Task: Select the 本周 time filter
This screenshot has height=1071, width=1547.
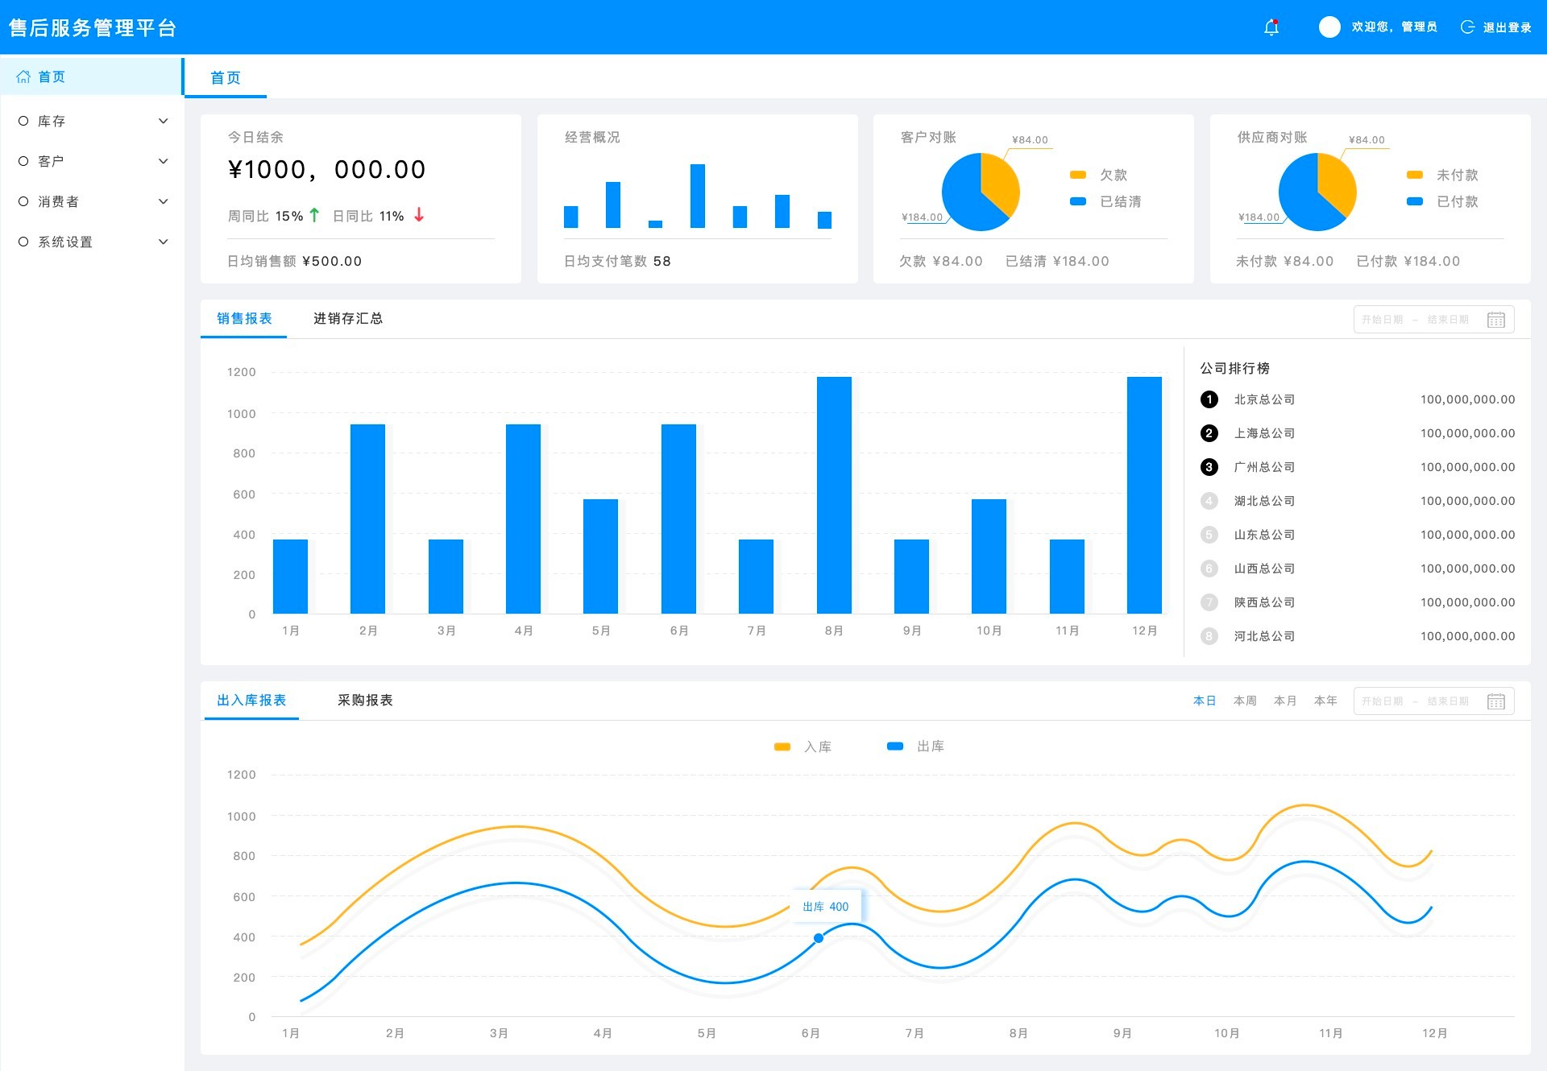Action: 1244,701
